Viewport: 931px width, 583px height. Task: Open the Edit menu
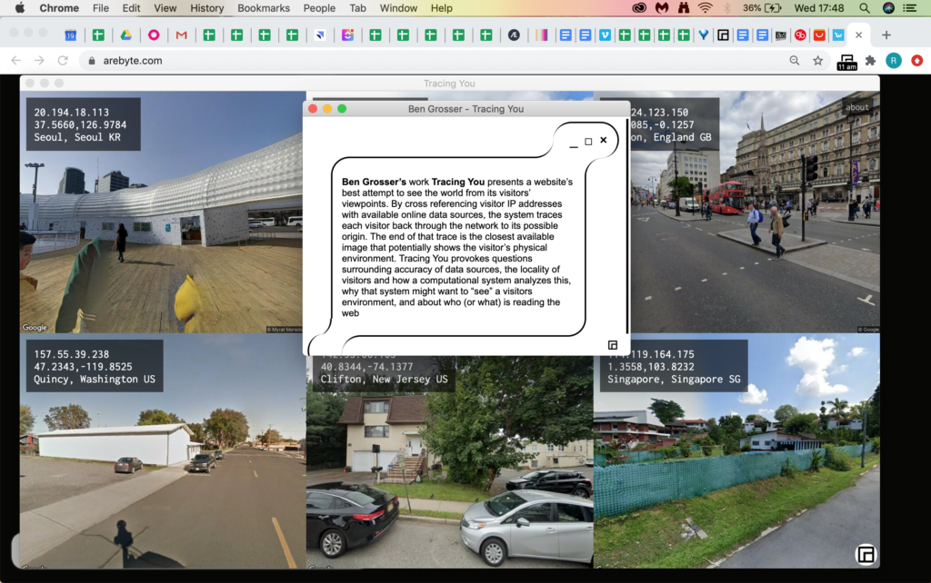(131, 8)
